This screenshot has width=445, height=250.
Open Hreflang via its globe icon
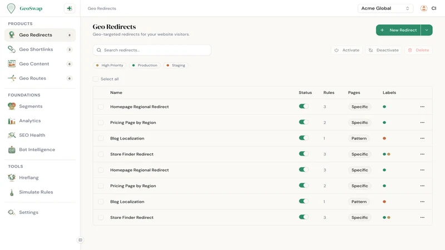[12, 178]
